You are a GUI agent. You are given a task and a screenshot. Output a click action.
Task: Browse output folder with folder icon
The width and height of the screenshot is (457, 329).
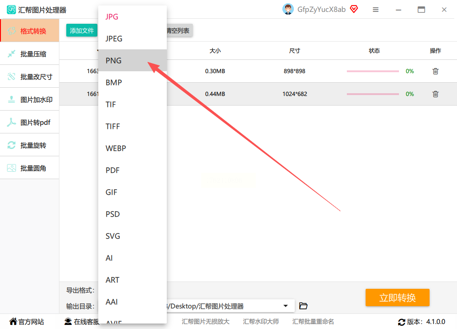303,306
